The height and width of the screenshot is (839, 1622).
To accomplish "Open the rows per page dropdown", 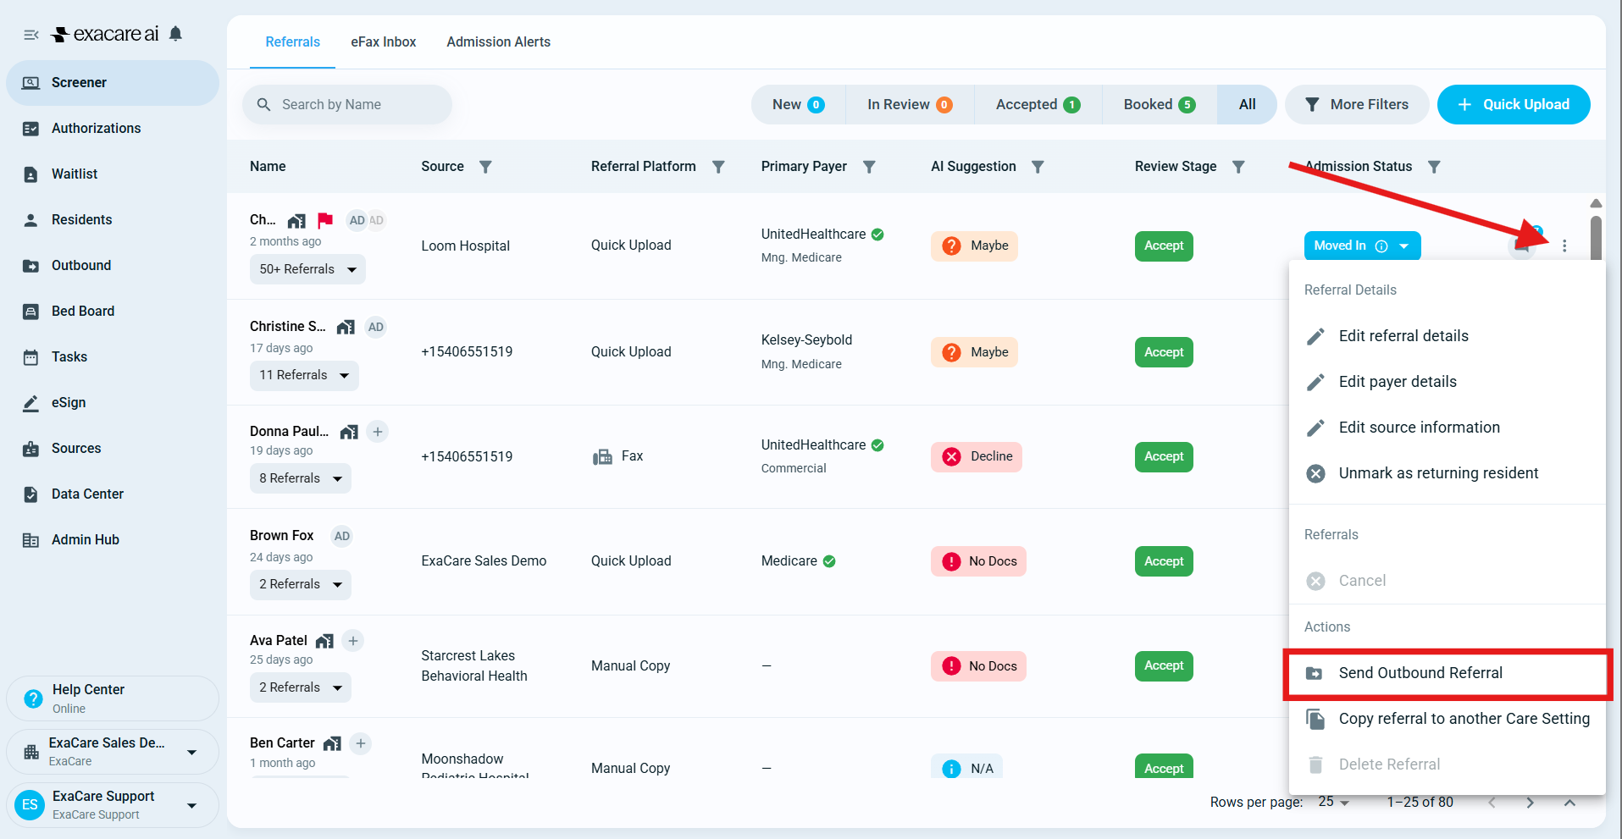I will [x=1334, y=802].
